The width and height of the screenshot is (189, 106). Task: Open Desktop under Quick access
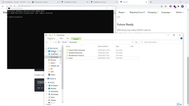53,51
